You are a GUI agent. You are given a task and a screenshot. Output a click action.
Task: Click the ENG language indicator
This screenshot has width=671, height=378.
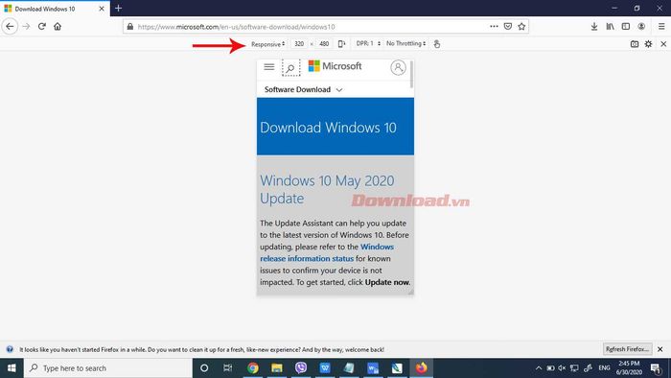coord(604,368)
